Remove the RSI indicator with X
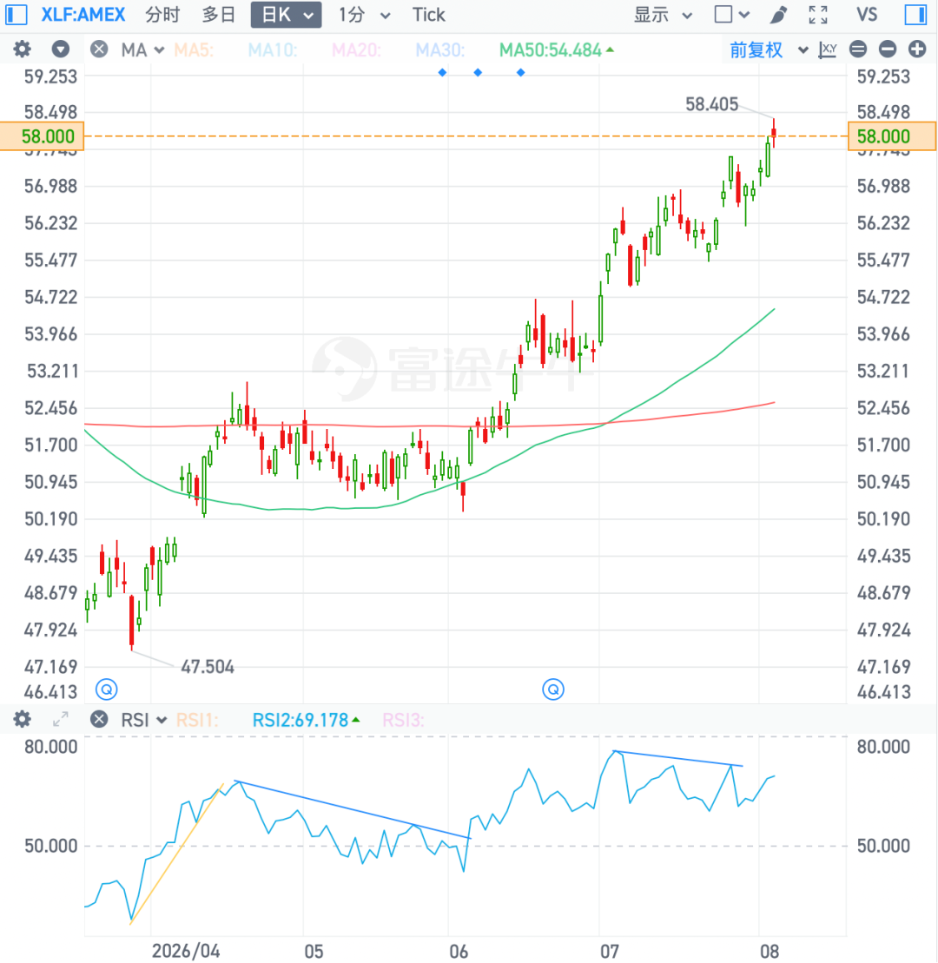This screenshot has width=938, height=963. click(x=99, y=719)
